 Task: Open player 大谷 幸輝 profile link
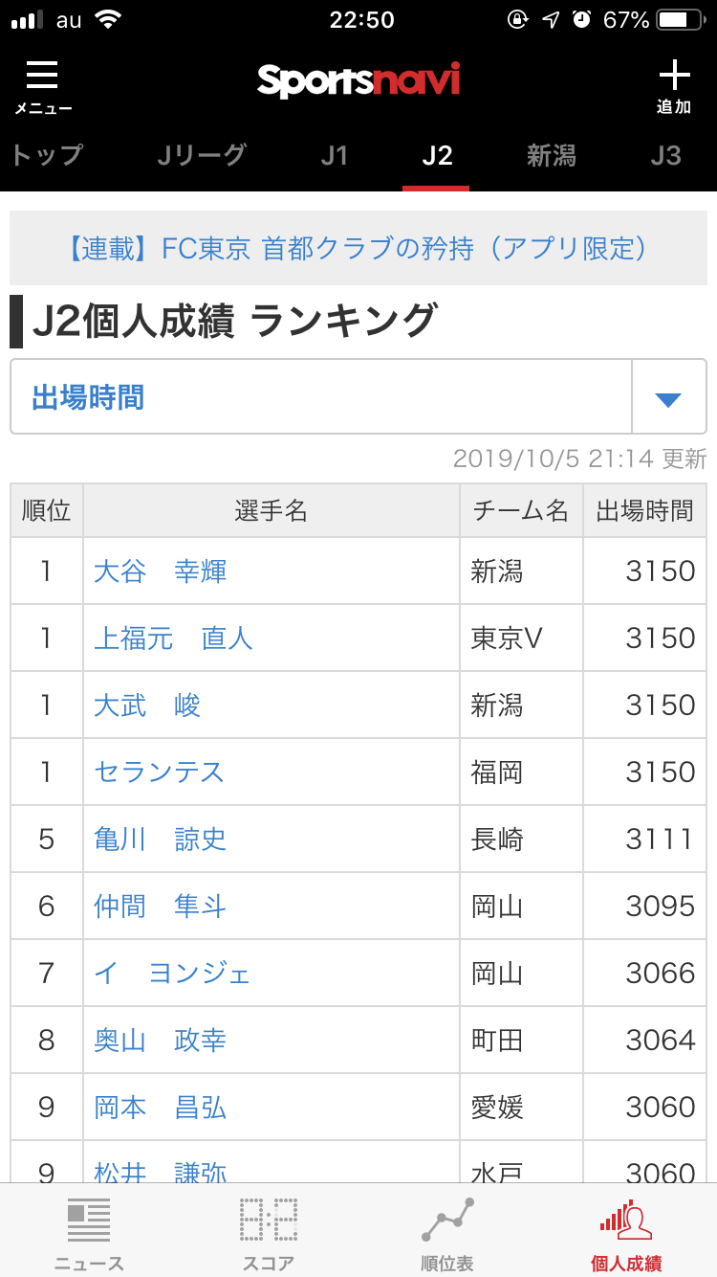tap(161, 571)
